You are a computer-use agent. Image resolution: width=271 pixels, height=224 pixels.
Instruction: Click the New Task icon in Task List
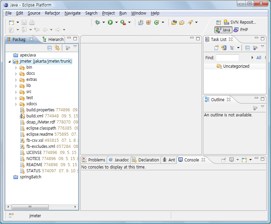(217, 48)
